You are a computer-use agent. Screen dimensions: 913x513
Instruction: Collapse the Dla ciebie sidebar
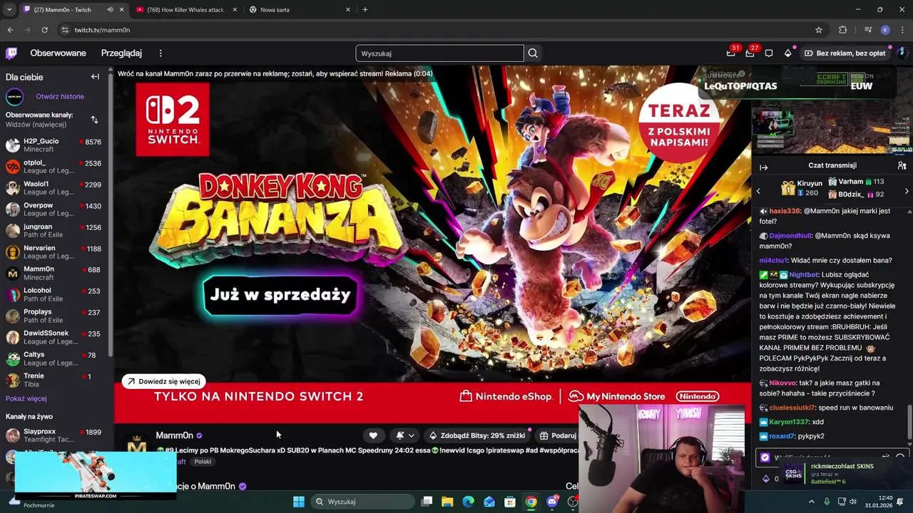coord(95,77)
